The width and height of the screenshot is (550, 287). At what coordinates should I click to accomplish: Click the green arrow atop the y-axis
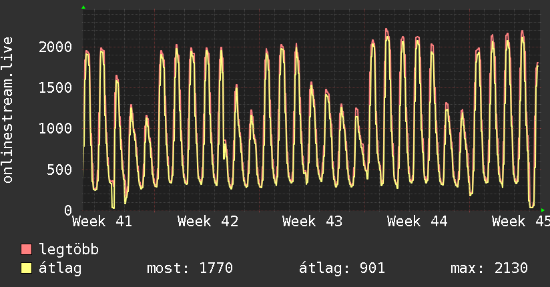(x=83, y=7)
